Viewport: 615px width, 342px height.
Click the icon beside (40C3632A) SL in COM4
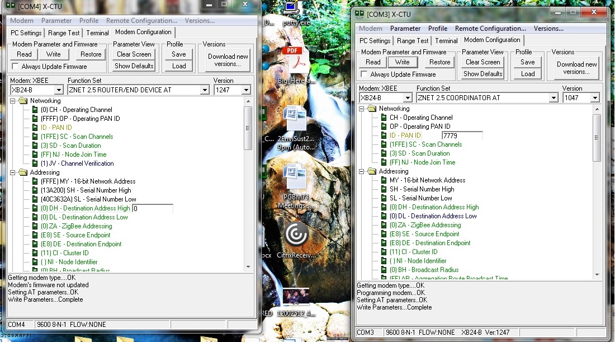point(35,199)
